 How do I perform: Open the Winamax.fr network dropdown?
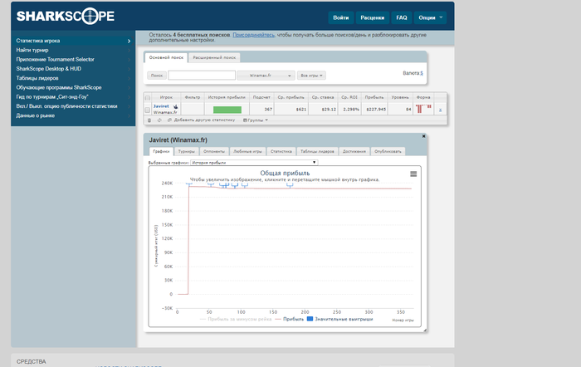pyautogui.click(x=266, y=76)
